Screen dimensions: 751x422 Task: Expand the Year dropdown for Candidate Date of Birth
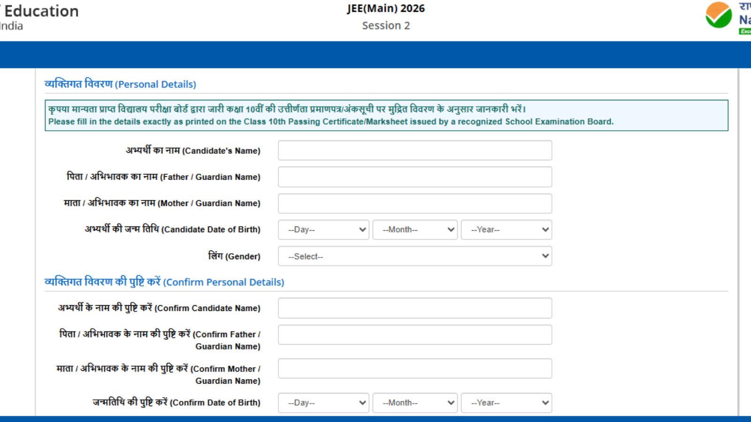click(506, 230)
